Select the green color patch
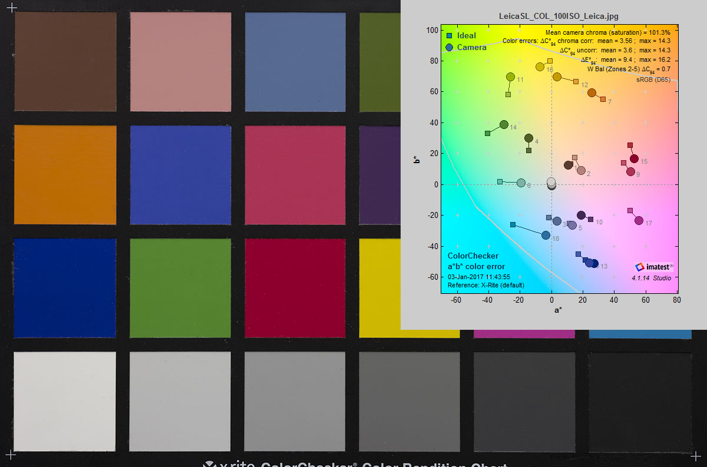707x467 pixels. (180, 288)
